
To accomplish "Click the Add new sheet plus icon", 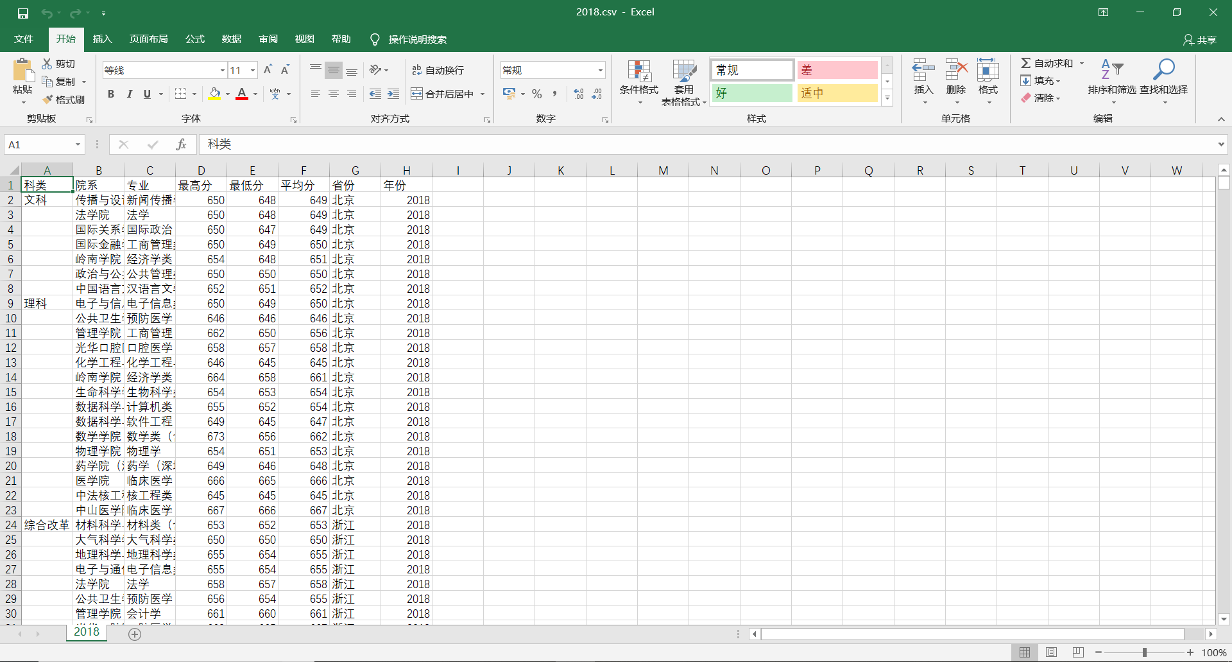I will (135, 634).
